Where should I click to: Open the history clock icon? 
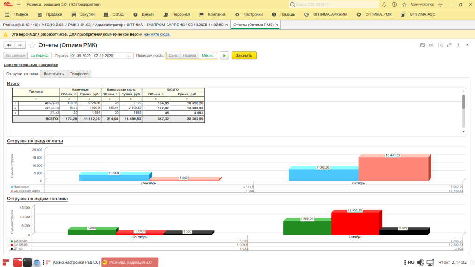point(394,4)
